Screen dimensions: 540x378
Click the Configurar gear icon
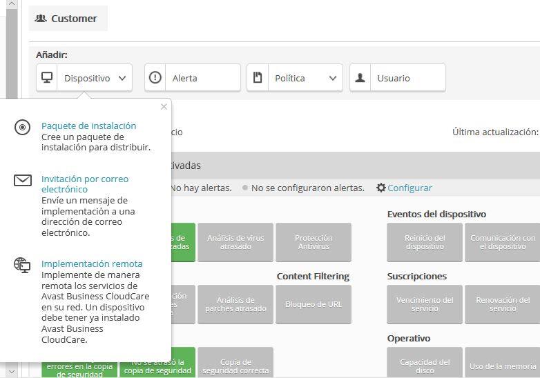[x=381, y=188]
